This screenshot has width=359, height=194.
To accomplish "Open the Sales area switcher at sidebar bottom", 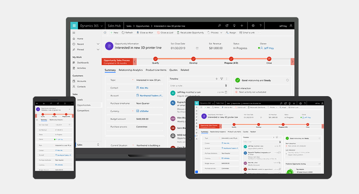I will [98, 145].
